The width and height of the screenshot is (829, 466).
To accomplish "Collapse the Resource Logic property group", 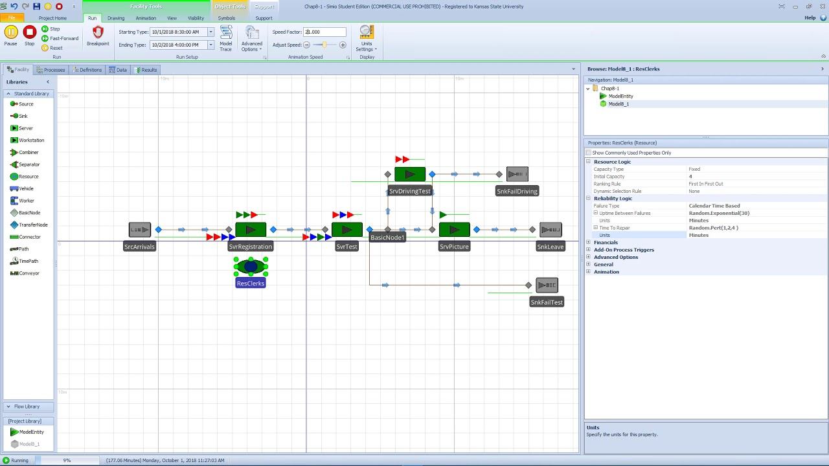I will 589,162.
